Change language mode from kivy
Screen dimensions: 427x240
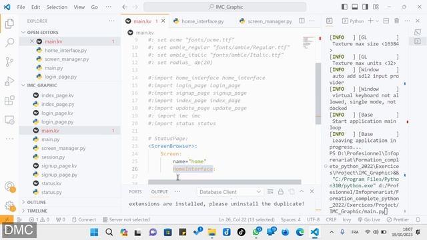pyautogui.click(x=347, y=219)
